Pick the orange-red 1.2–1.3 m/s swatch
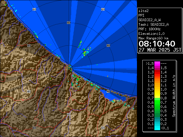Screen dimensions: 183x137 (157, 76)
